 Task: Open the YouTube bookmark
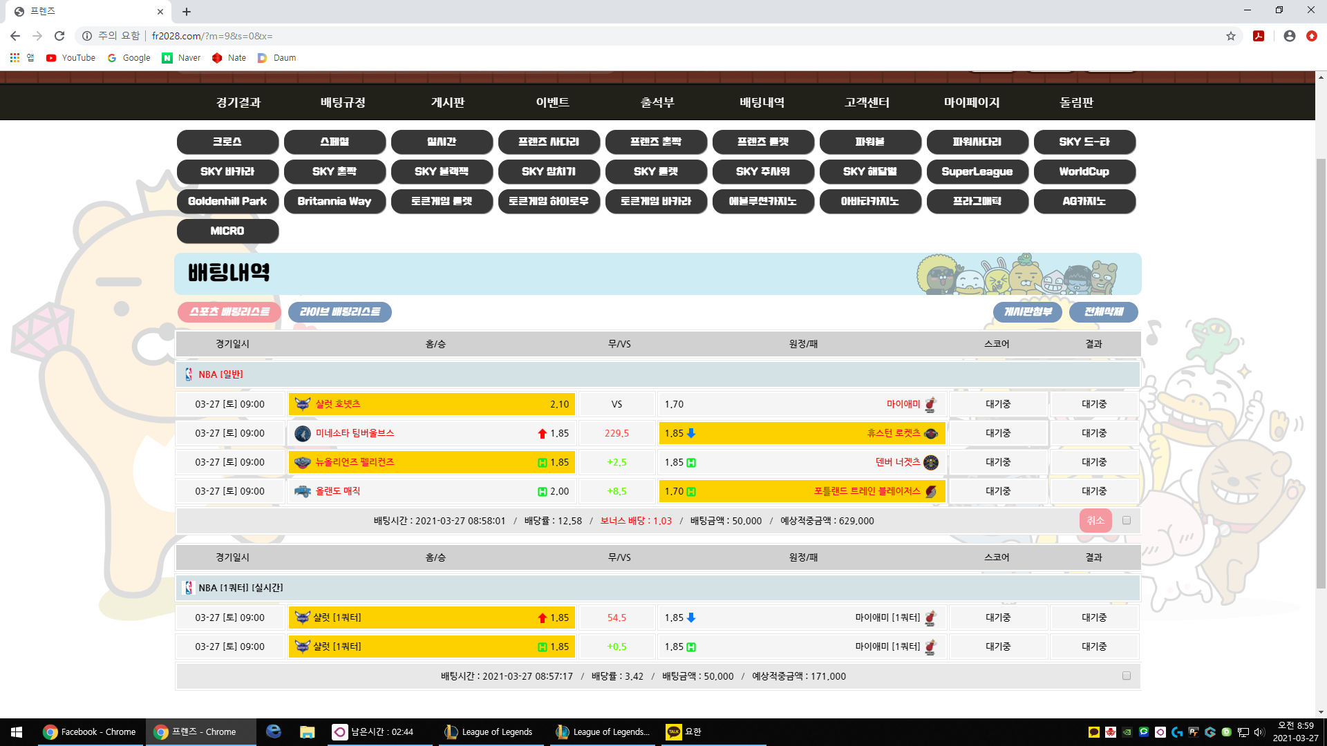tap(70, 58)
